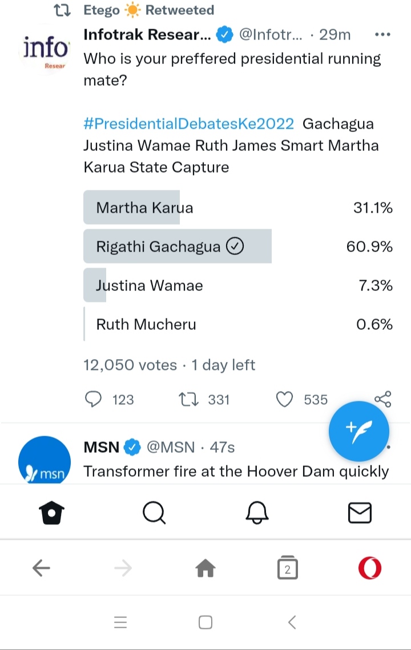Open the notifications bell tab
Image resolution: width=411 pixels, height=650 pixels.
257,513
